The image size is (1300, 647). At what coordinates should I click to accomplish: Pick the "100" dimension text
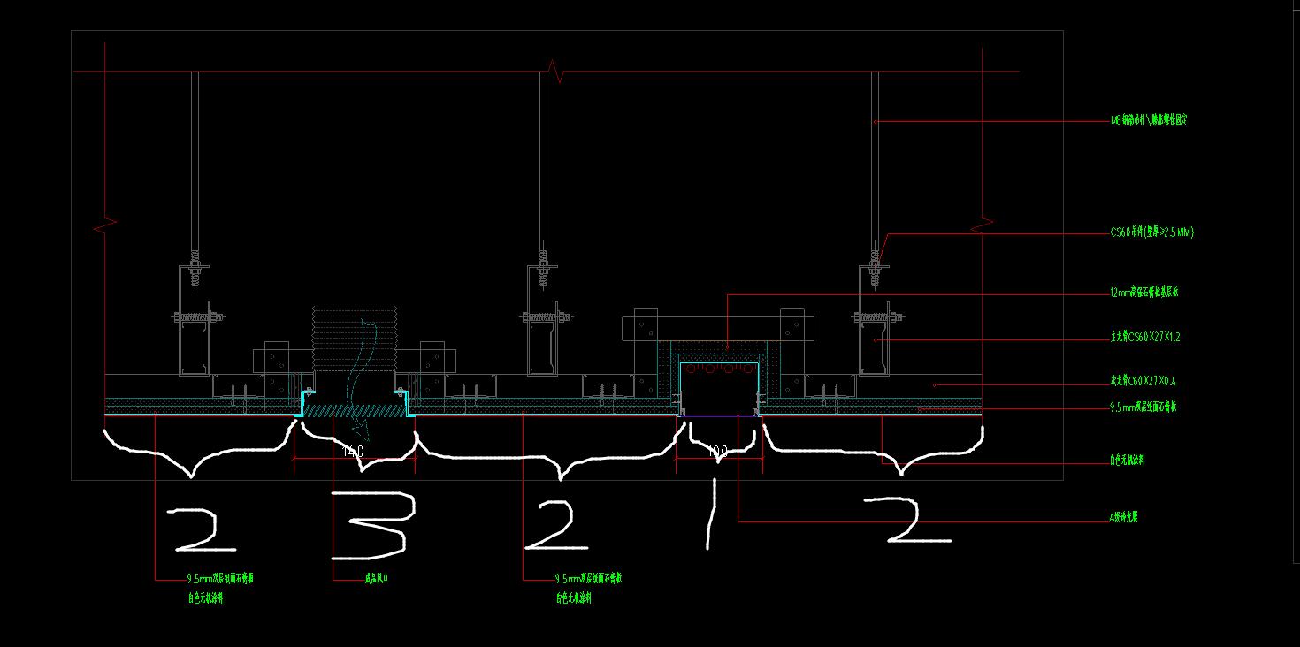tap(717, 452)
